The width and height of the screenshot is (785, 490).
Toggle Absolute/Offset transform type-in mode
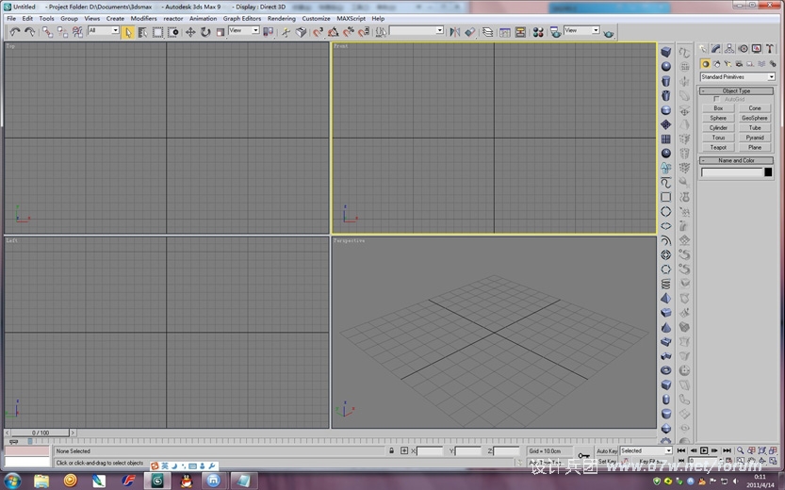tap(404, 450)
